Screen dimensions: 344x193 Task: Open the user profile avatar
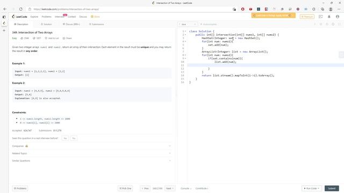(338, 17)
